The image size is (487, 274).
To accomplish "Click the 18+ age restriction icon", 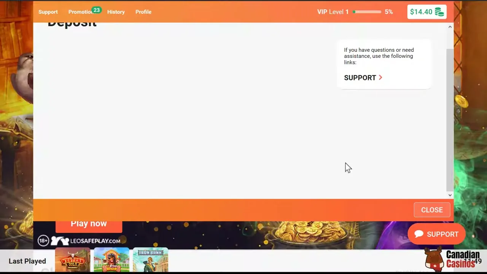I will (x=43, y=241).
